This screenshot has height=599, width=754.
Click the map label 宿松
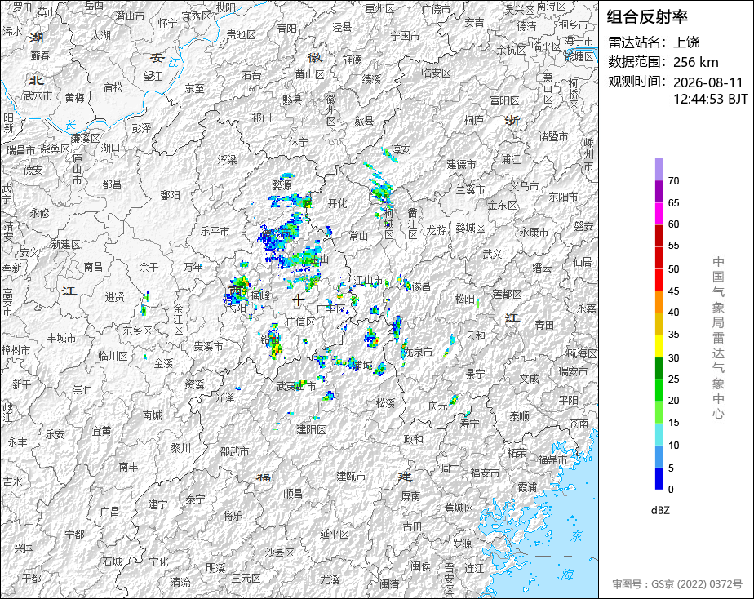point(113,87)
